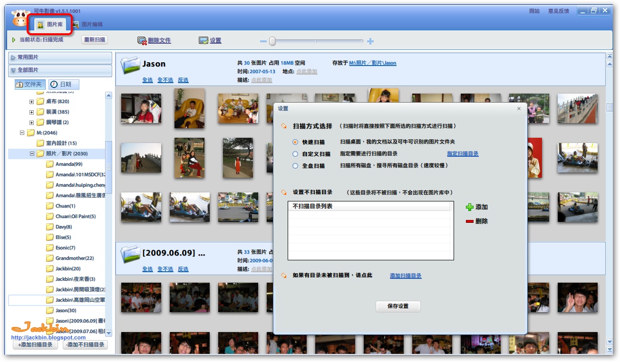Click 反选 under the [2009.06.09] album
Screen dimensions: 620x362
(183, 269)
